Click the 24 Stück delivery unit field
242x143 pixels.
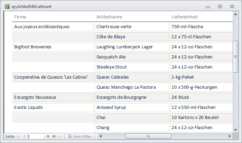[x=201, y=97]
